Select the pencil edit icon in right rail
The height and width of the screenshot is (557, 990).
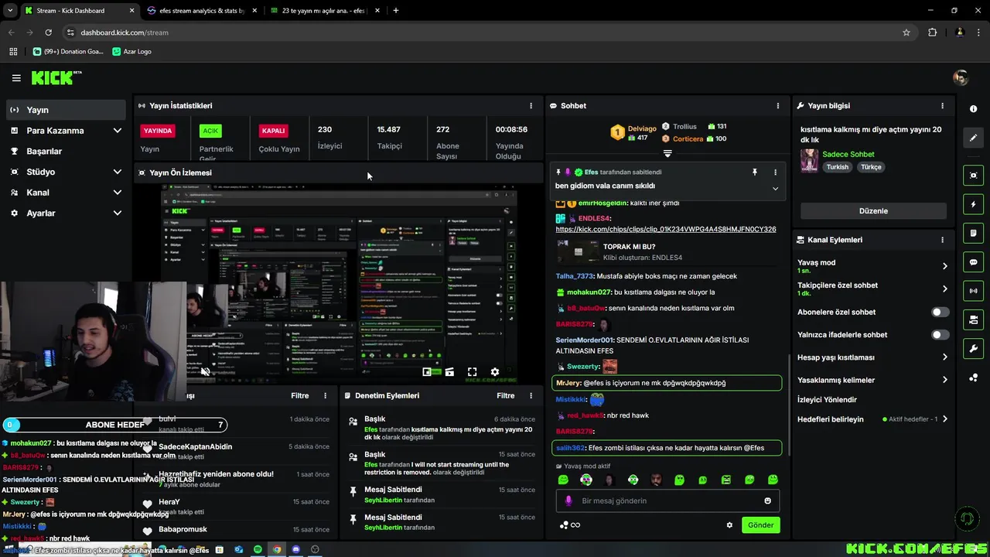[x=973, y=138]
